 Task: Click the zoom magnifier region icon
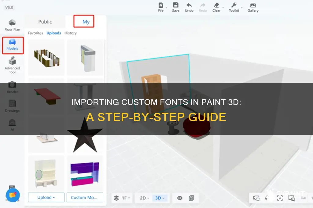point(291,198)
